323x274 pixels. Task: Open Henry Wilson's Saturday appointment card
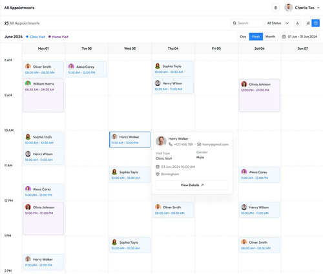pos(260,210)
